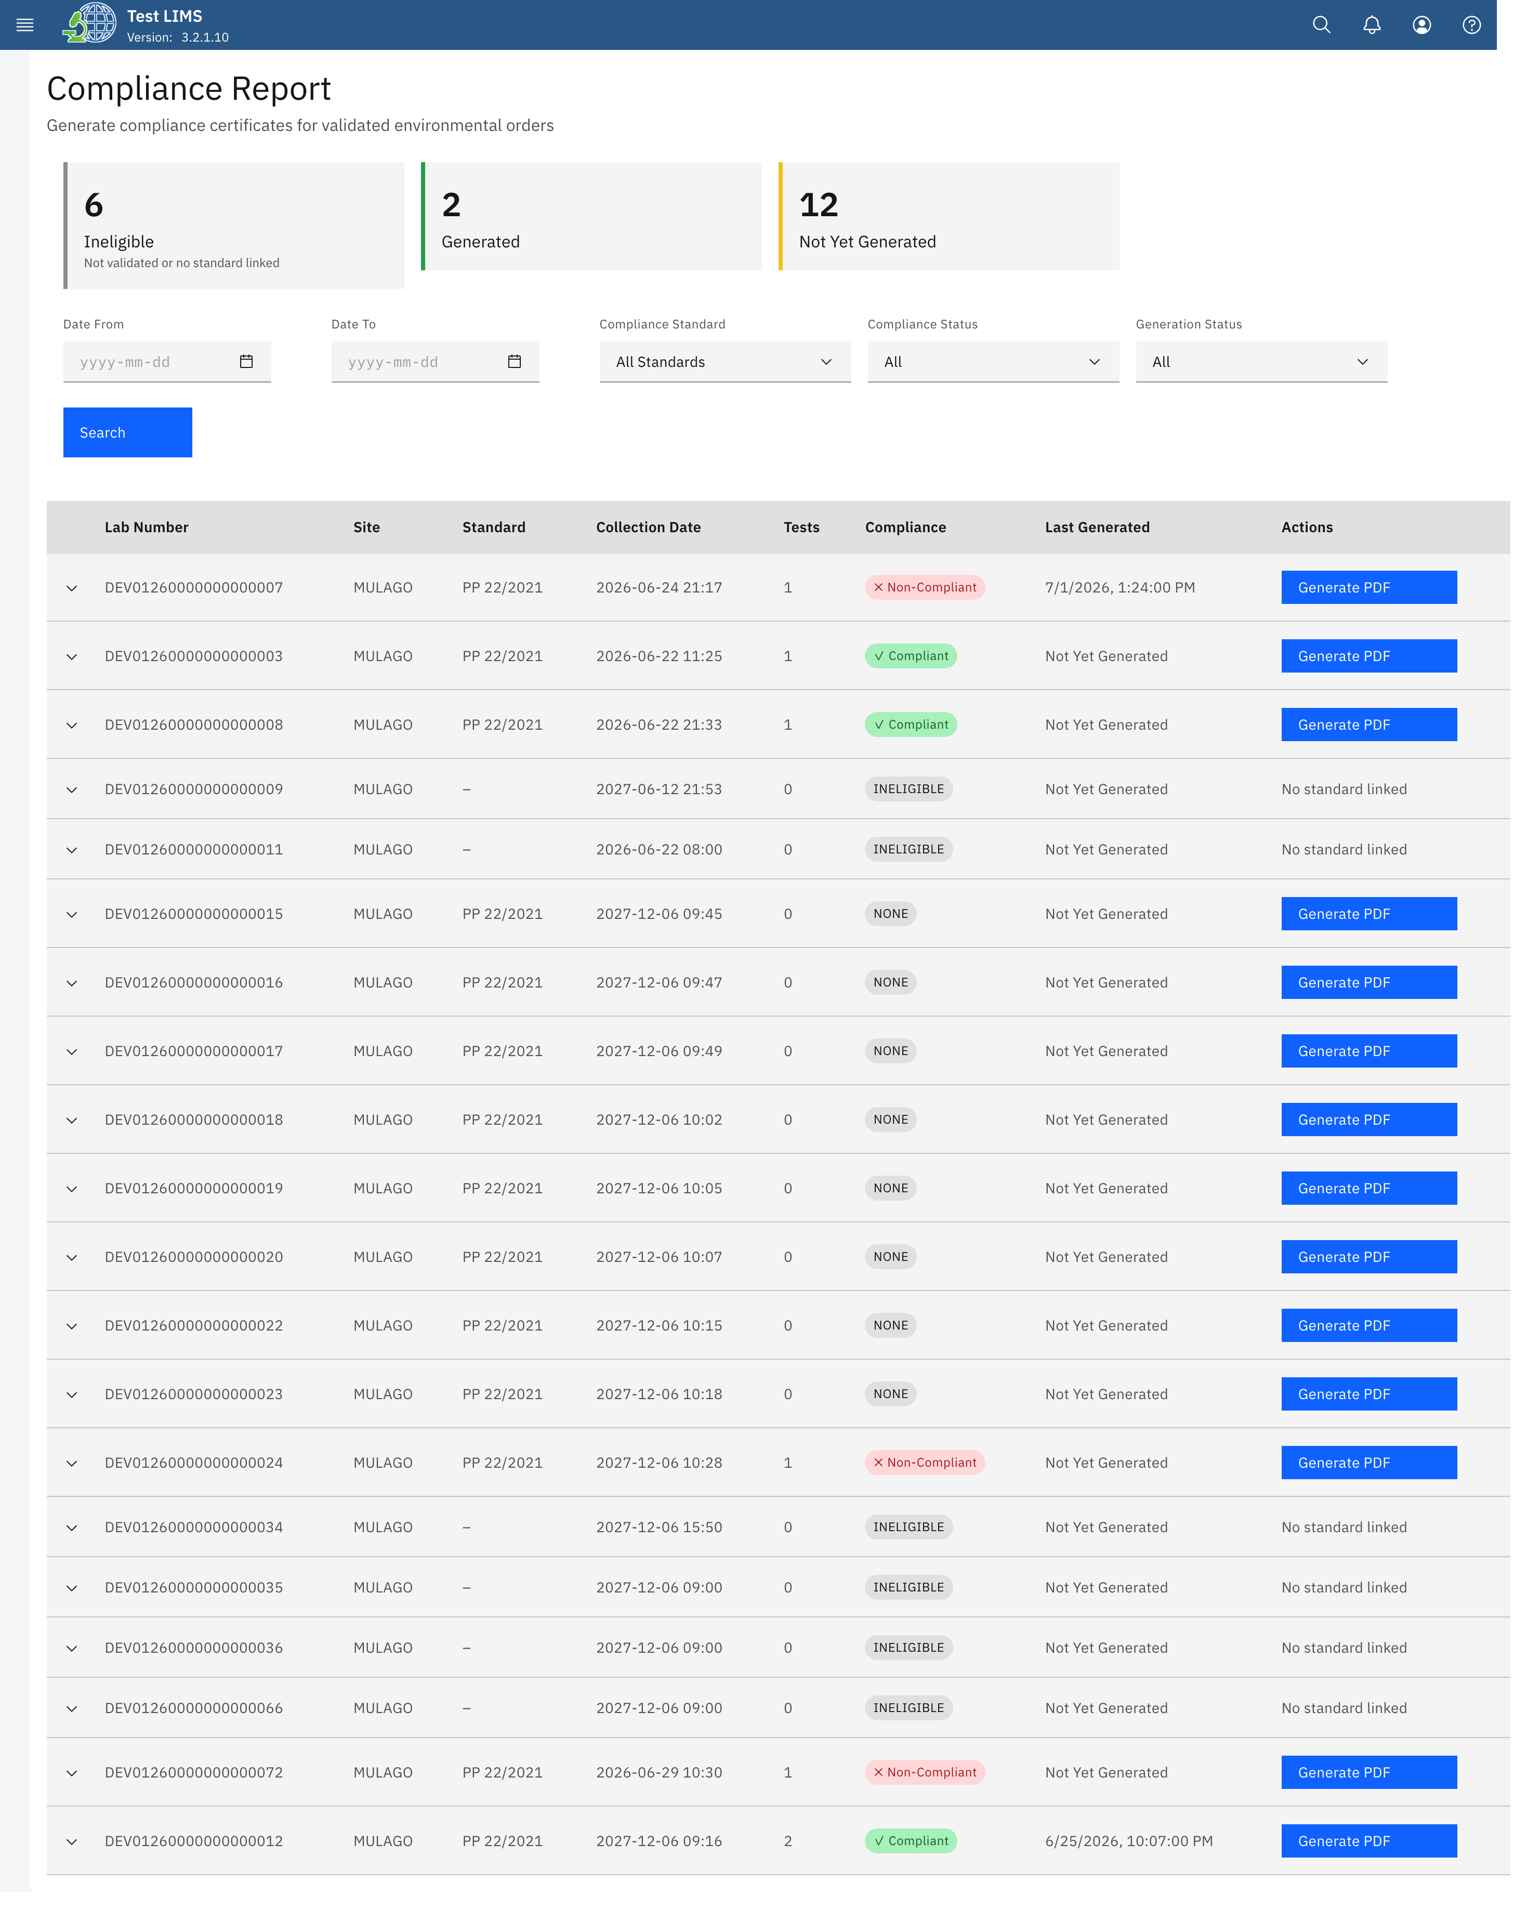This screenshot has width=1527, height=1922.
Task: Expand row DEV01260000000000066
Action: coord(72,1709)
